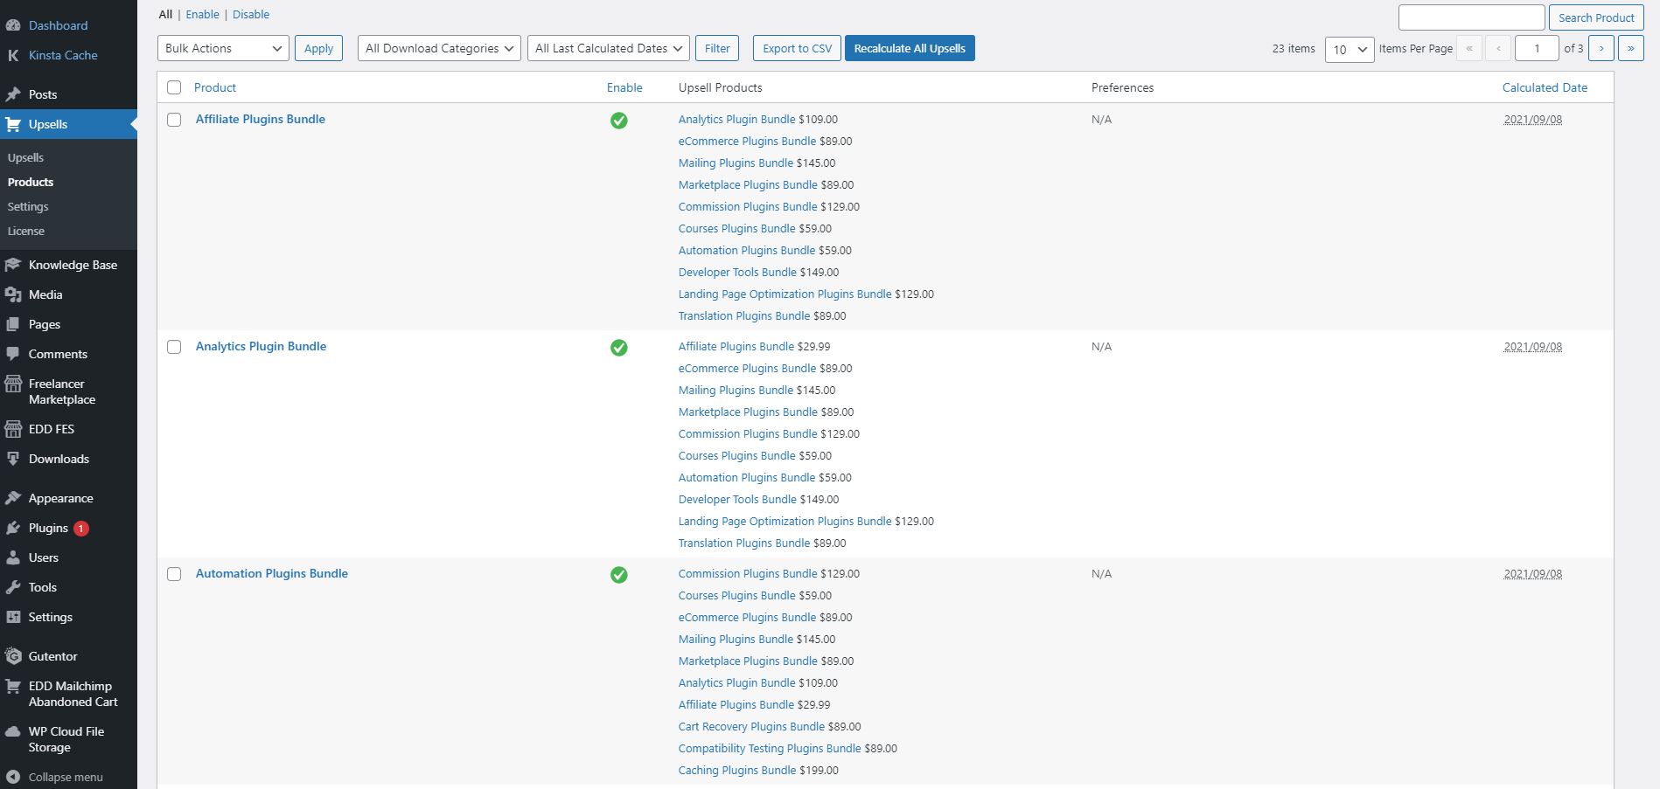Sort by Enable column header
The width and height of the screenshot is (1660, 789).
pos(624,87)
